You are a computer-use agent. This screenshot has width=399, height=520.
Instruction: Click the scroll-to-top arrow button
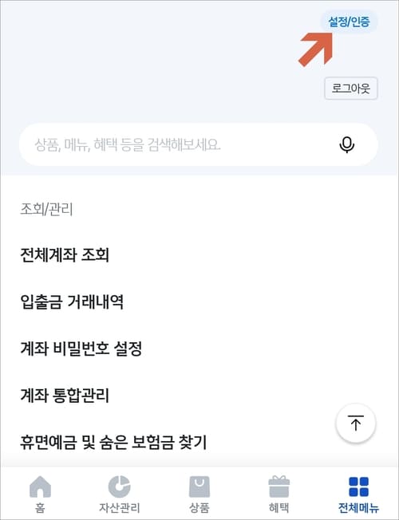(x=356, y=423)
